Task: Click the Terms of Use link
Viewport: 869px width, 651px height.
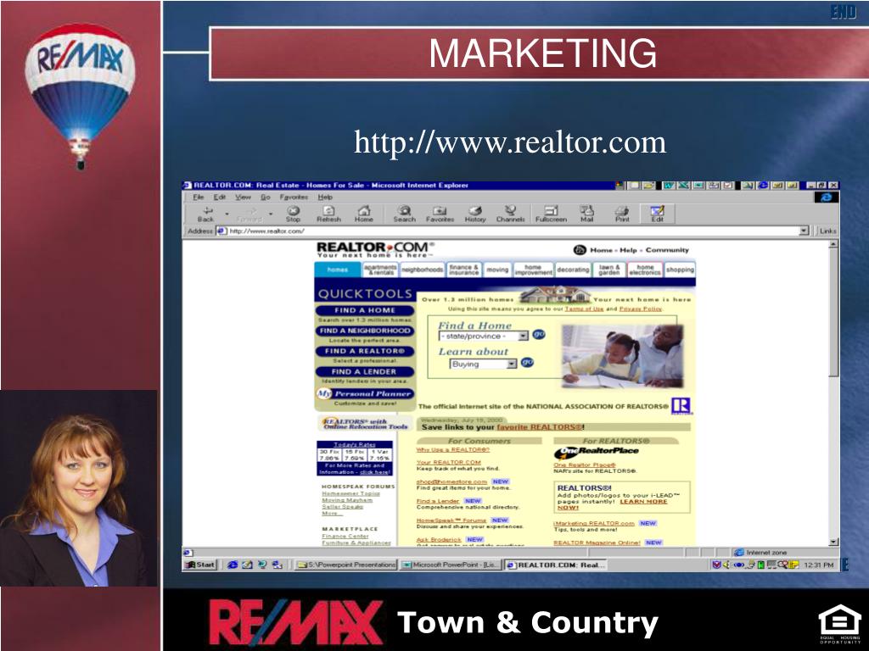Action: pyautogui.click(x=584, y=309)
